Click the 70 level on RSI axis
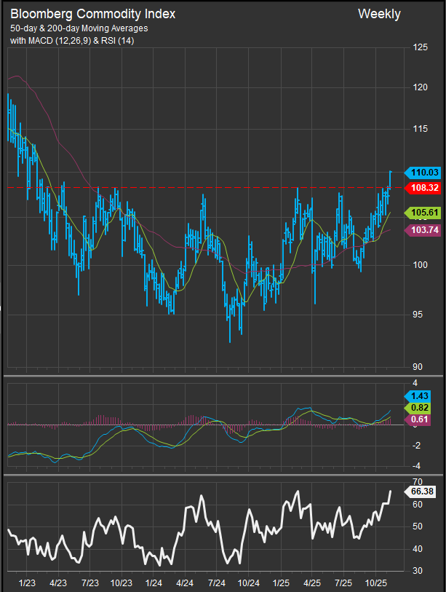 tap(417, 482)
